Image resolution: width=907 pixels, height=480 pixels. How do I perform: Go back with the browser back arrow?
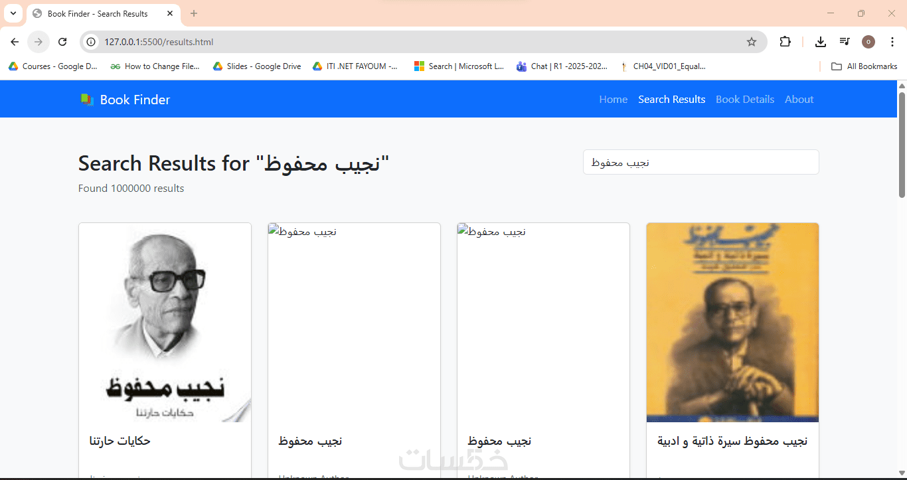tap(15, 42)
